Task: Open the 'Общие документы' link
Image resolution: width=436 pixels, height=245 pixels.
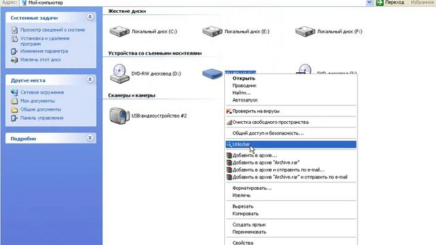Action: [41, 110]
